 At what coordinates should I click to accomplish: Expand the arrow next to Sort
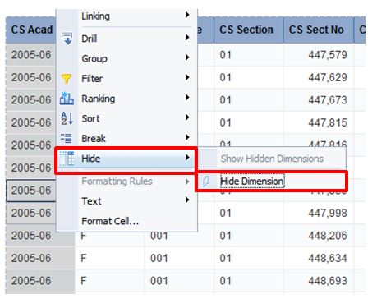187,117
